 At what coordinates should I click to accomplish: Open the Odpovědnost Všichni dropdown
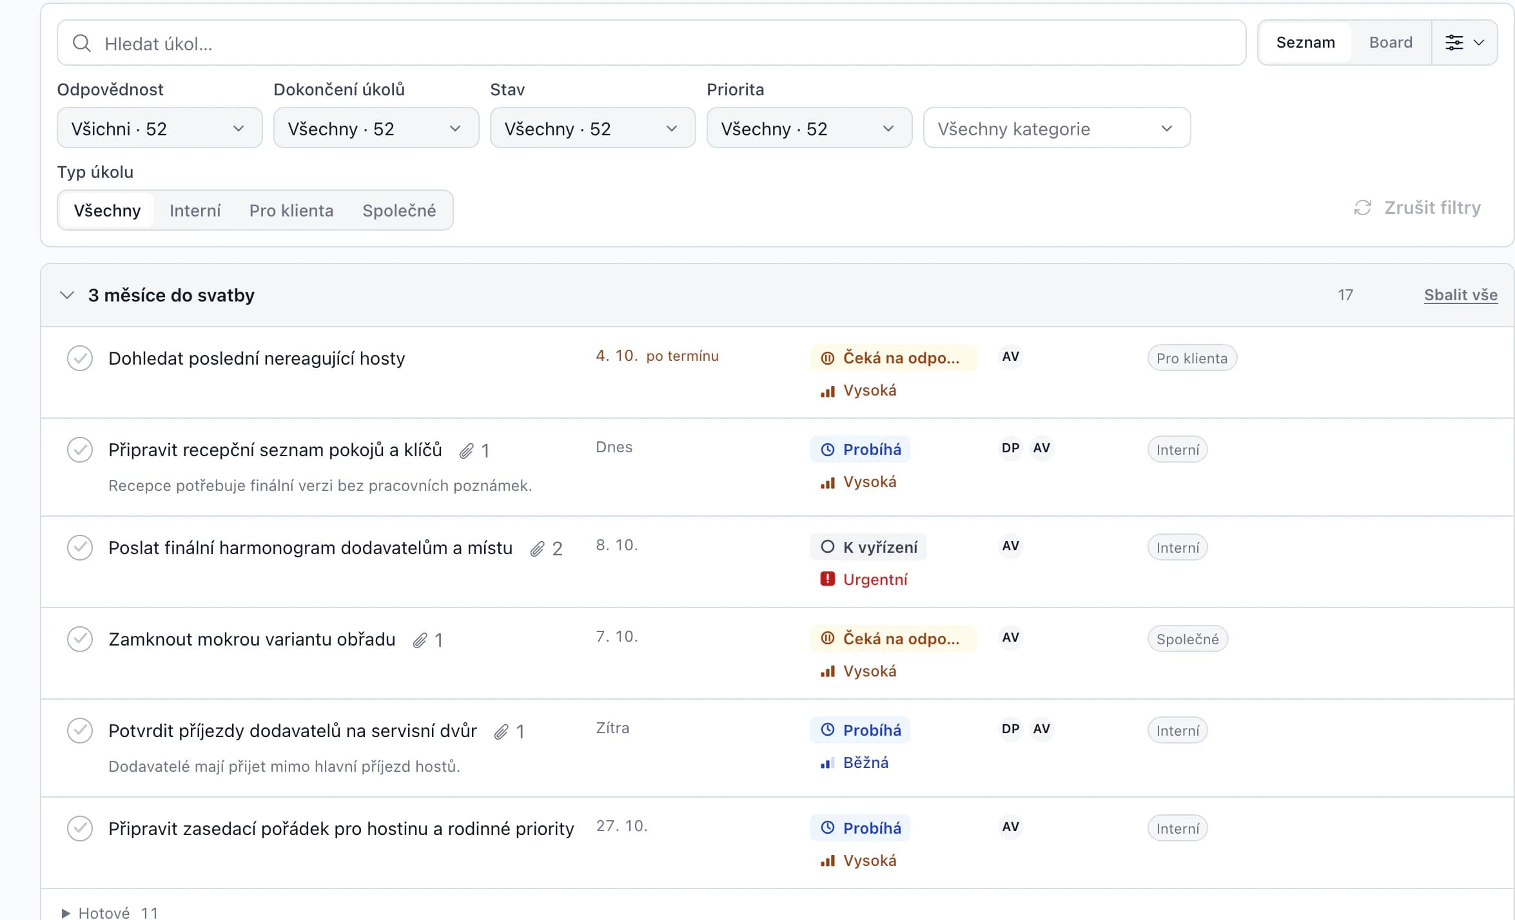pyautogui.click(x=160, y=128)
